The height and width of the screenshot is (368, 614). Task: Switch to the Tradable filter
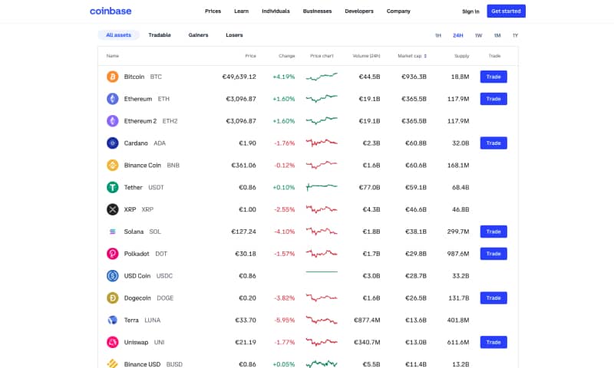point(160,34)
